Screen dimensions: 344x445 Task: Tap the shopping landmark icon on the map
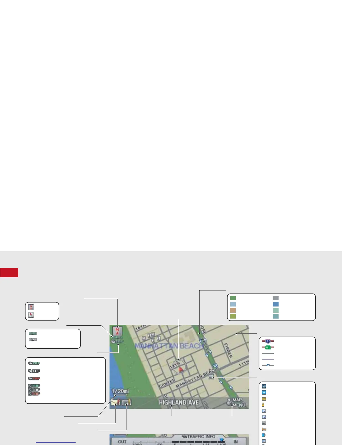(x=212, y=377)
